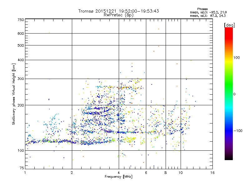Click the x-axis tick label '1'
Viewport: 250px width, 188px height.
click(x=25, y=173)
